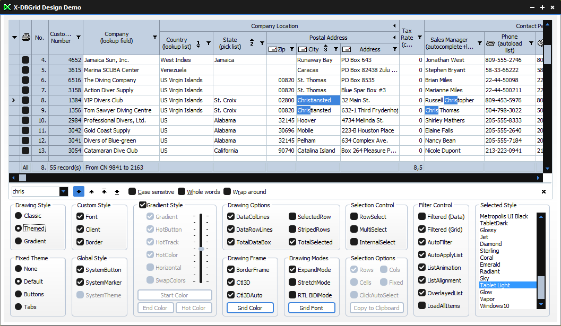
Task: Expand the Sales Manager column filter
Action: [480, 43]
